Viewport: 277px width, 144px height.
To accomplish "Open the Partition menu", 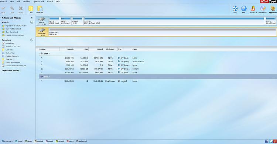I will click(x=26, y=1).
